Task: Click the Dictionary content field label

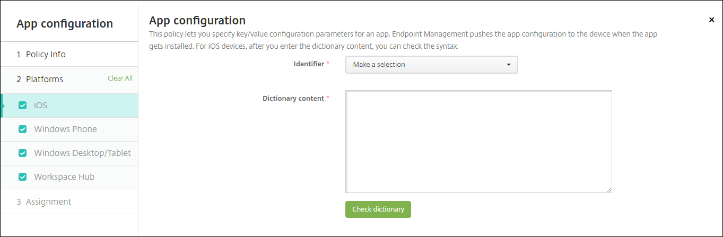Action: point(293,98)
